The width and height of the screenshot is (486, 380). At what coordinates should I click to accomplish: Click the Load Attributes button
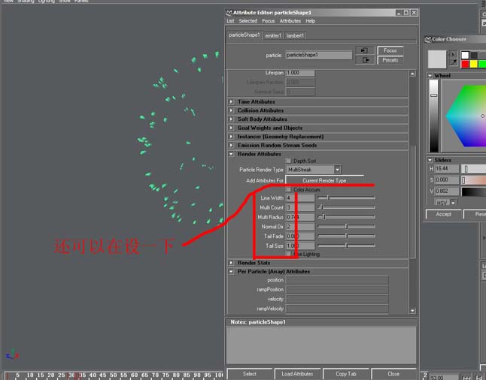(x=297, y=374)
